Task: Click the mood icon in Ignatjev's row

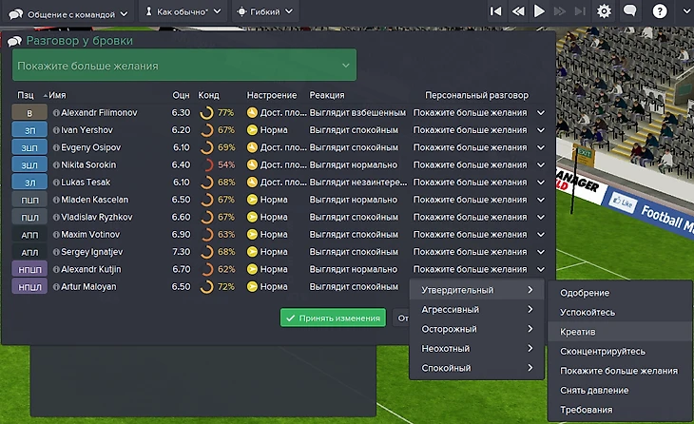Action: pyautogui.click(x=252, y=252)
